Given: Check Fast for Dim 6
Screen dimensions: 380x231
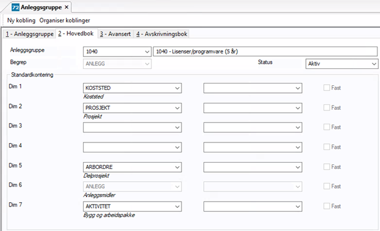Looking at the screenshot, I should (327, 186).
